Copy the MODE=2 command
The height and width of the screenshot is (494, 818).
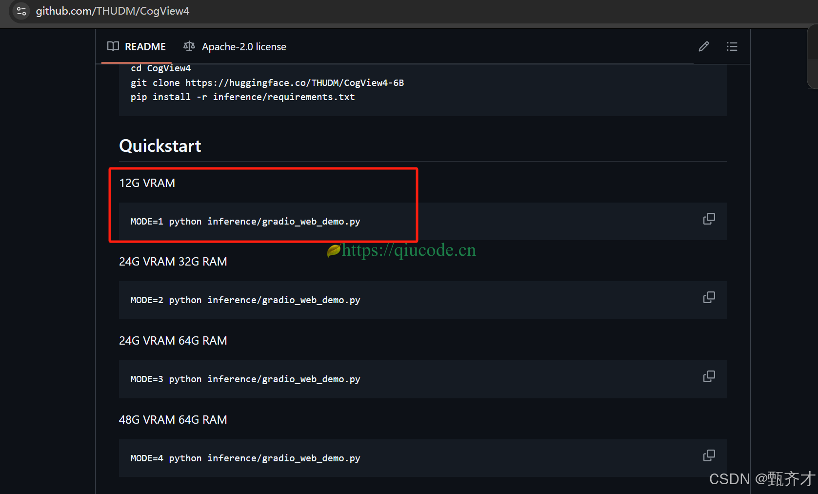709,297
